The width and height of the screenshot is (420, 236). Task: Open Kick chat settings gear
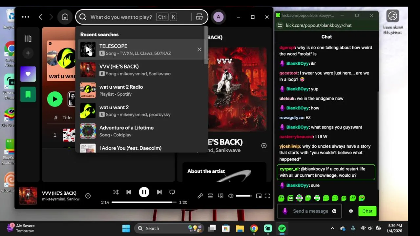coord(351,211)
